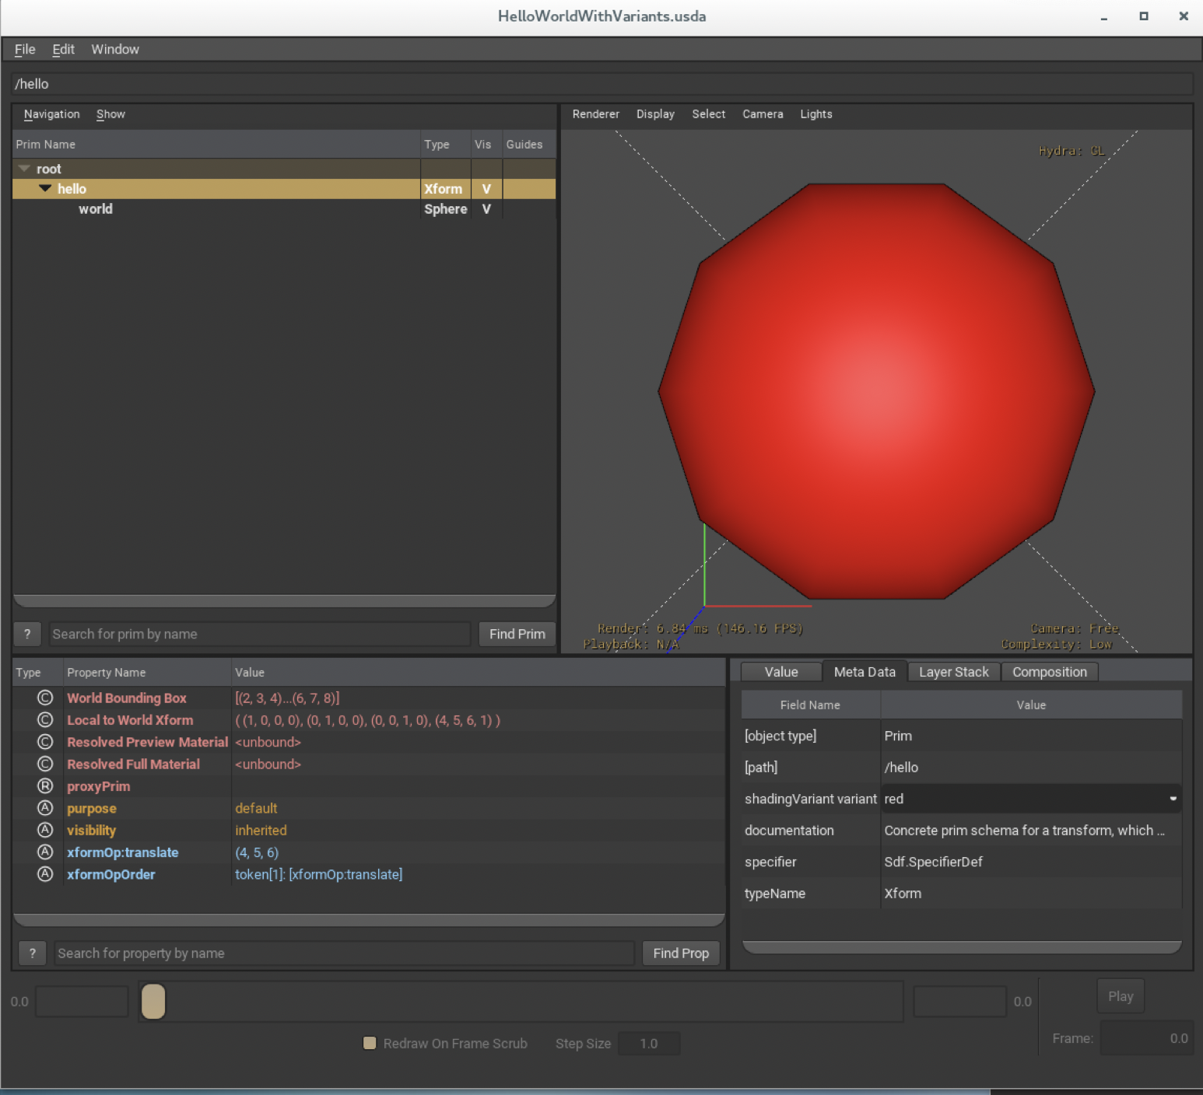The height and width of the screenshot is (1095, 1203).
Task: Enable Redraw On Frame Scrub checkbox
Action: click(370, 1043)
